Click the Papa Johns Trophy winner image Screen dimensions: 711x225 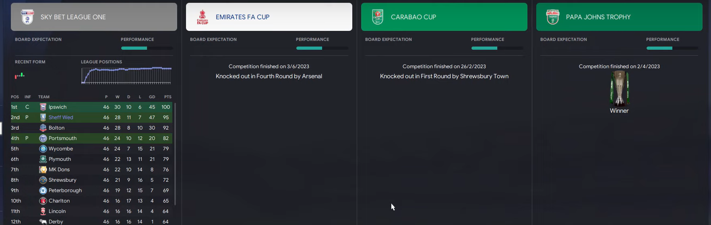619,88
